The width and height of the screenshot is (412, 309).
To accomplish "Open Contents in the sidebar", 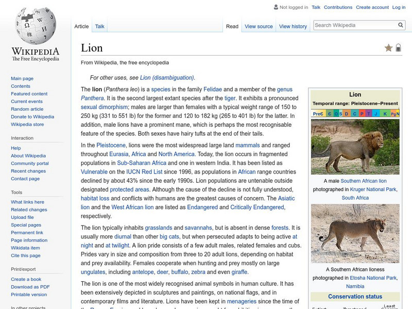I will pos(21,86).
